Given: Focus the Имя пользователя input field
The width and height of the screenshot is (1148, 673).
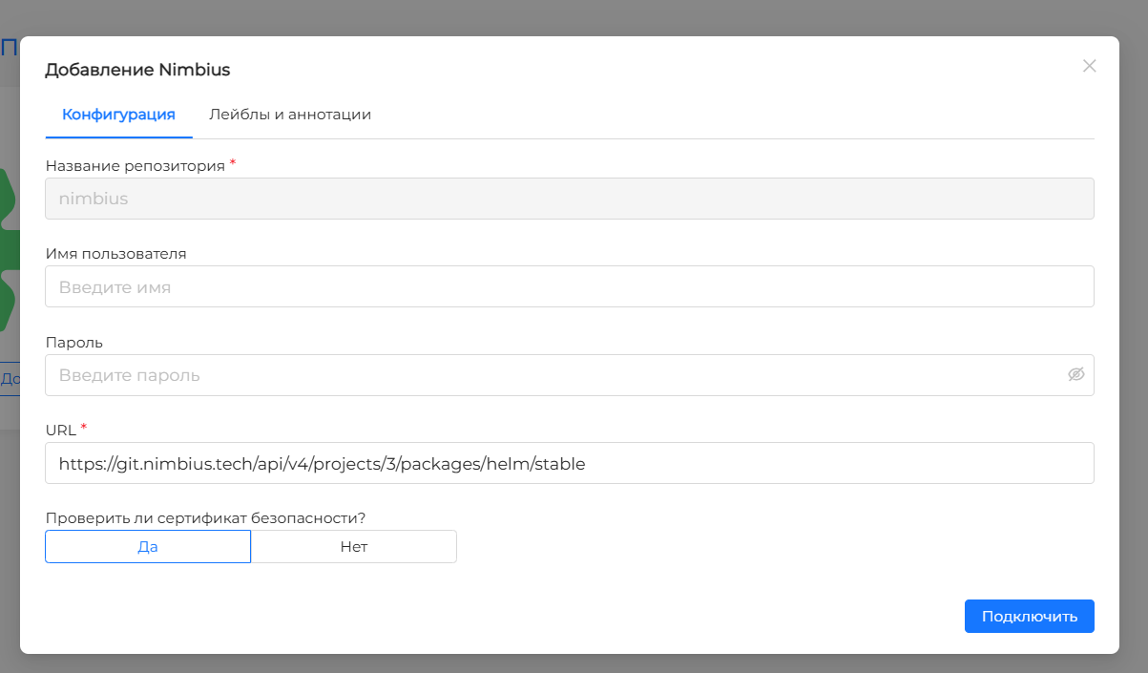Looking at the screenshot, I should tap(569, 286).
